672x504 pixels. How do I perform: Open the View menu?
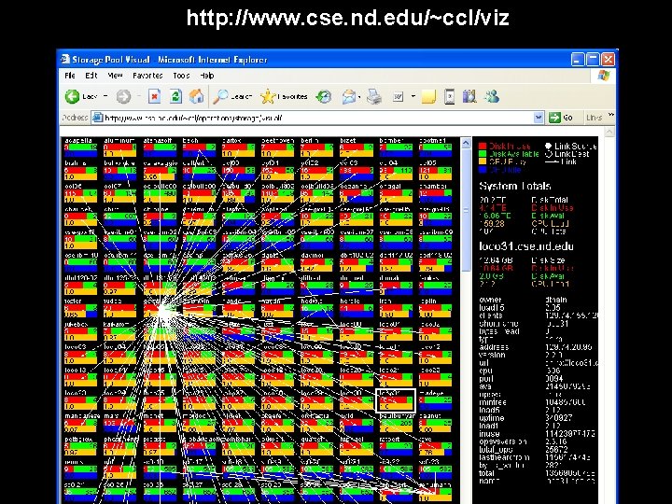(115, 76)
